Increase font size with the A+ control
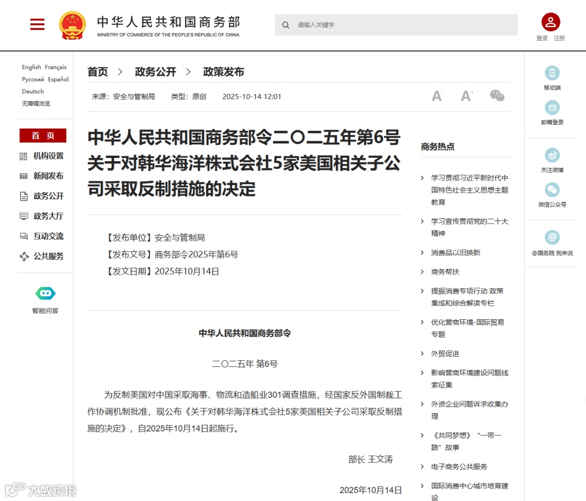Viewport: 586px width, 501px height. [x=466, y=96]
